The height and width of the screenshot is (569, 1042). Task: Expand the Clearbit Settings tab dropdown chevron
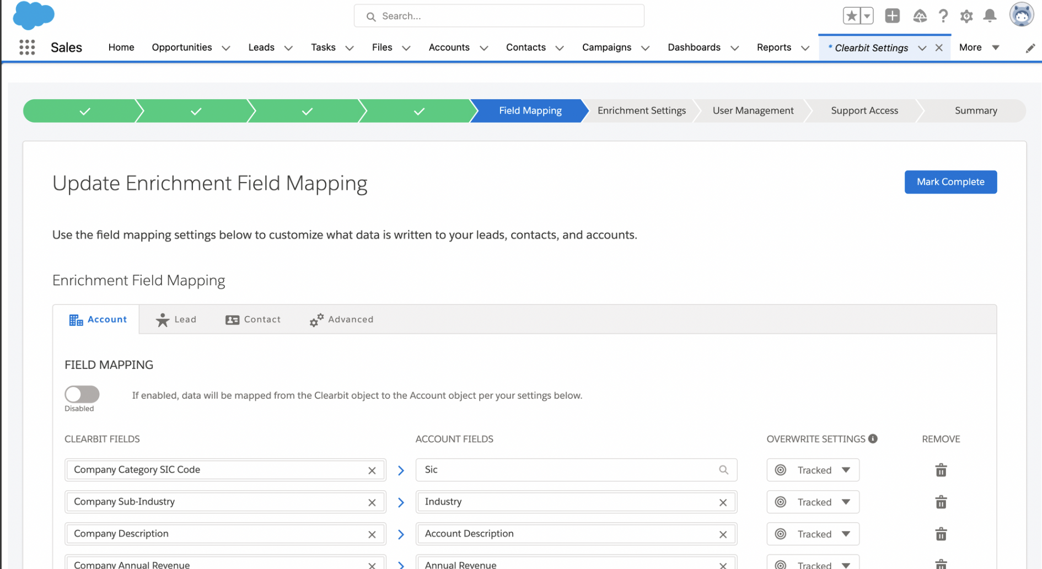[922, 48]
